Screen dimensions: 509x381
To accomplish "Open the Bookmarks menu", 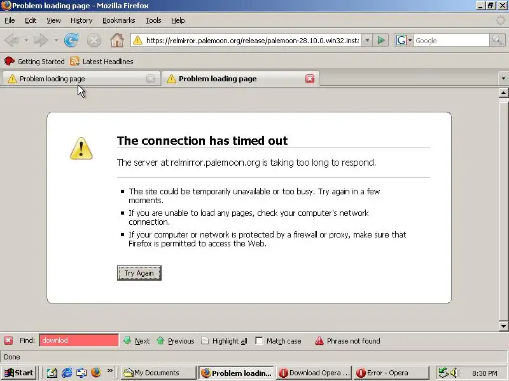I will 119,20.
